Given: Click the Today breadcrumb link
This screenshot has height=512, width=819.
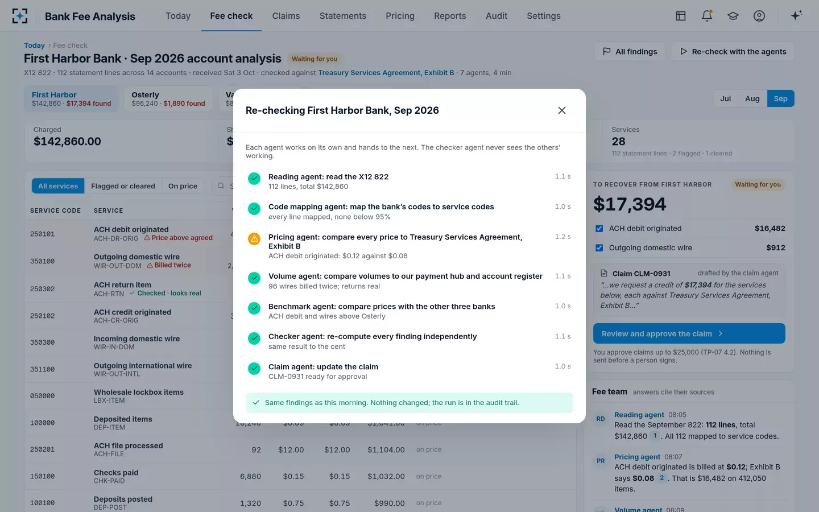Looking at the screenshot, I should pos(34,46).
